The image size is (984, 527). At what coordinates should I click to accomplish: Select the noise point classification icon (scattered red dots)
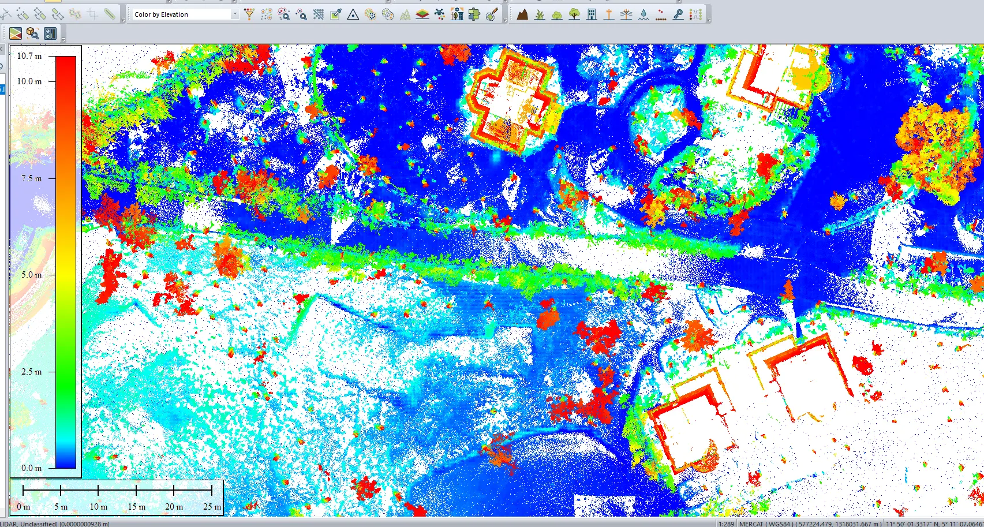660,14
